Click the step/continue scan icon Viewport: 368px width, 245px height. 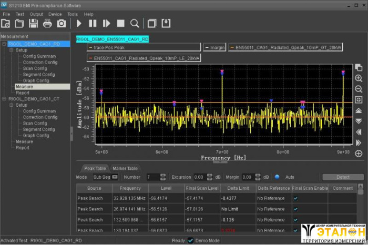tap(107, 24)
